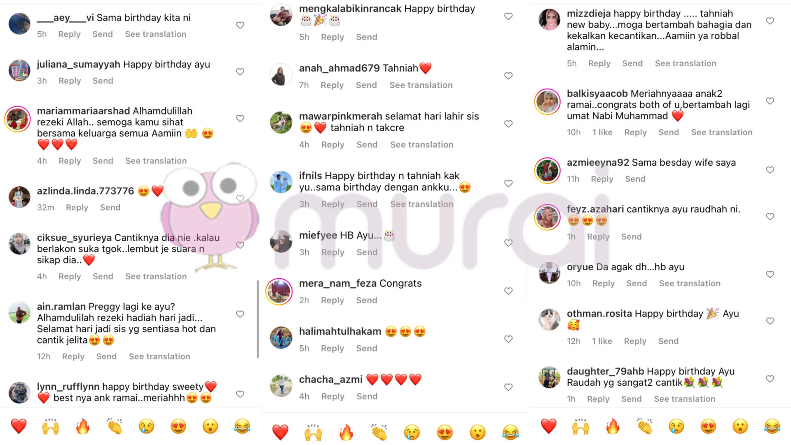Tap the fire emoji in the left reaction bar
Screen dimensions: 791x445
(82, 426)
